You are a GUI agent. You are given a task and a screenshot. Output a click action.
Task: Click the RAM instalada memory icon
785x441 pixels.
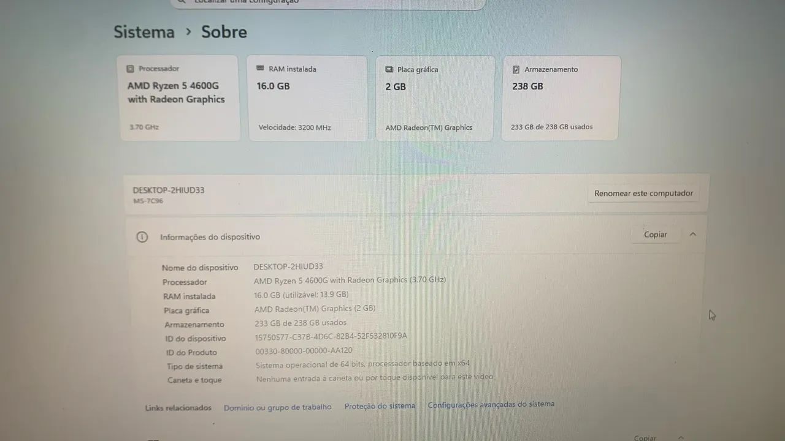click(x=260, y=69)
